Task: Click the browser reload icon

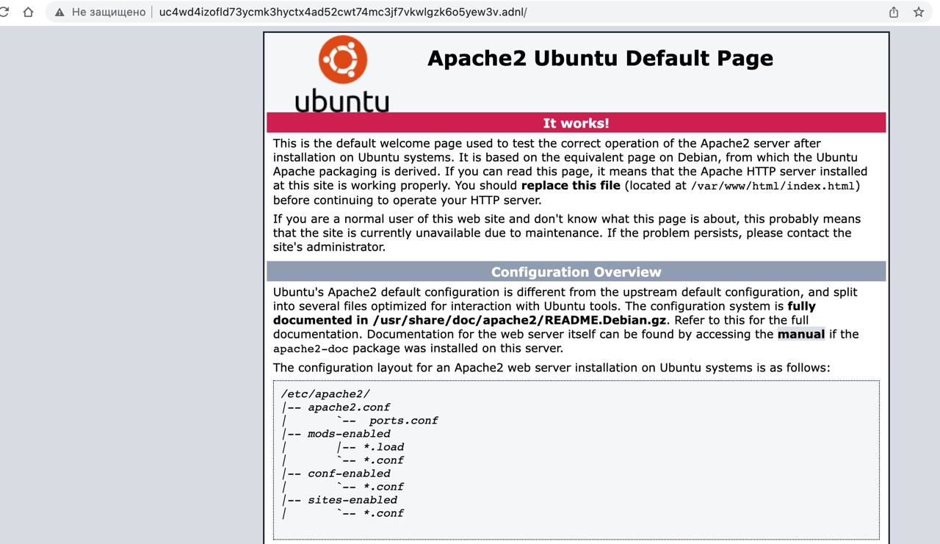Action: (x=4, y=12)
